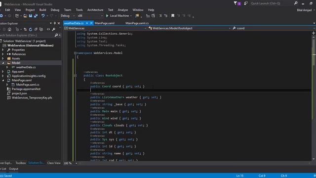Open the Tools menu
Screen dimensions: 316x178
point(79,10)
